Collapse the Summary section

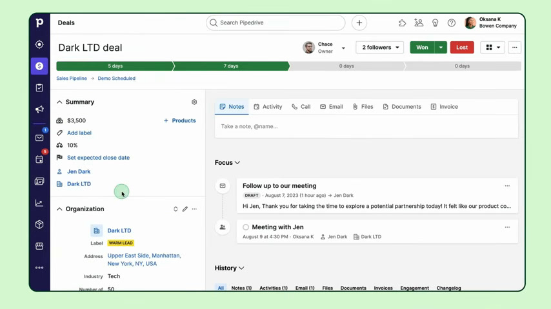(59, 102)
